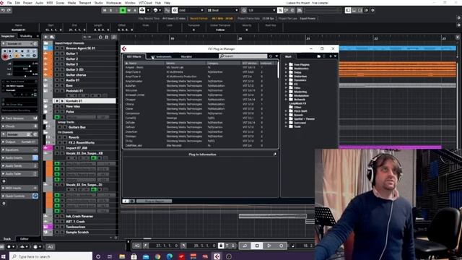This screenshot has width=462, height=260.
Task: Click the Redo arrow in the Cubase toolbar
Action: [x=9, y=10]
